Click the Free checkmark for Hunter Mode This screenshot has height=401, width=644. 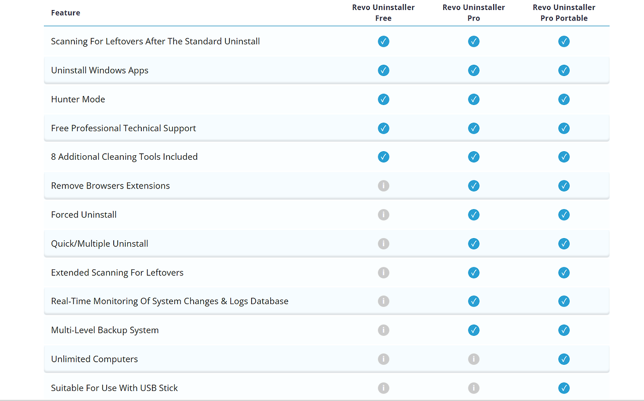tap(383, 99)
